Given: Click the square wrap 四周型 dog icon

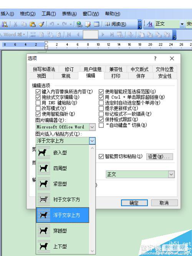Looking at the screenshot, I should click(44, 168).
